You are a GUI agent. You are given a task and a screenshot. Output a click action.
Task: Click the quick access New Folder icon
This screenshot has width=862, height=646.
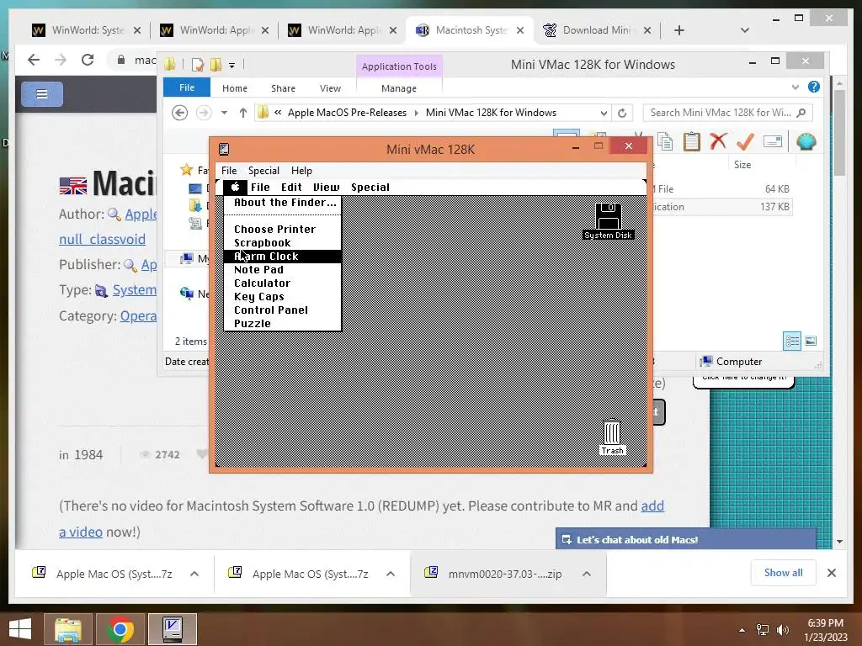coord(215,65)
